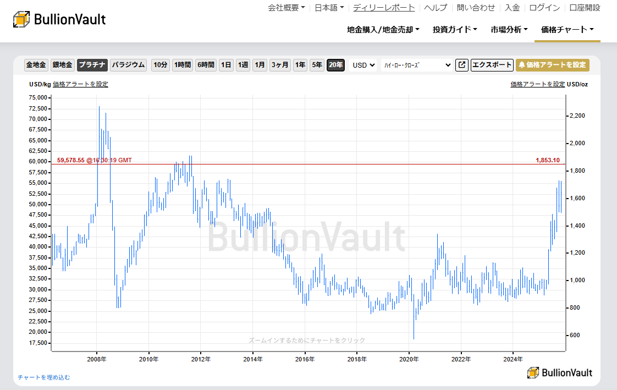Click the 2016年 axis label

tap(305, 359)
